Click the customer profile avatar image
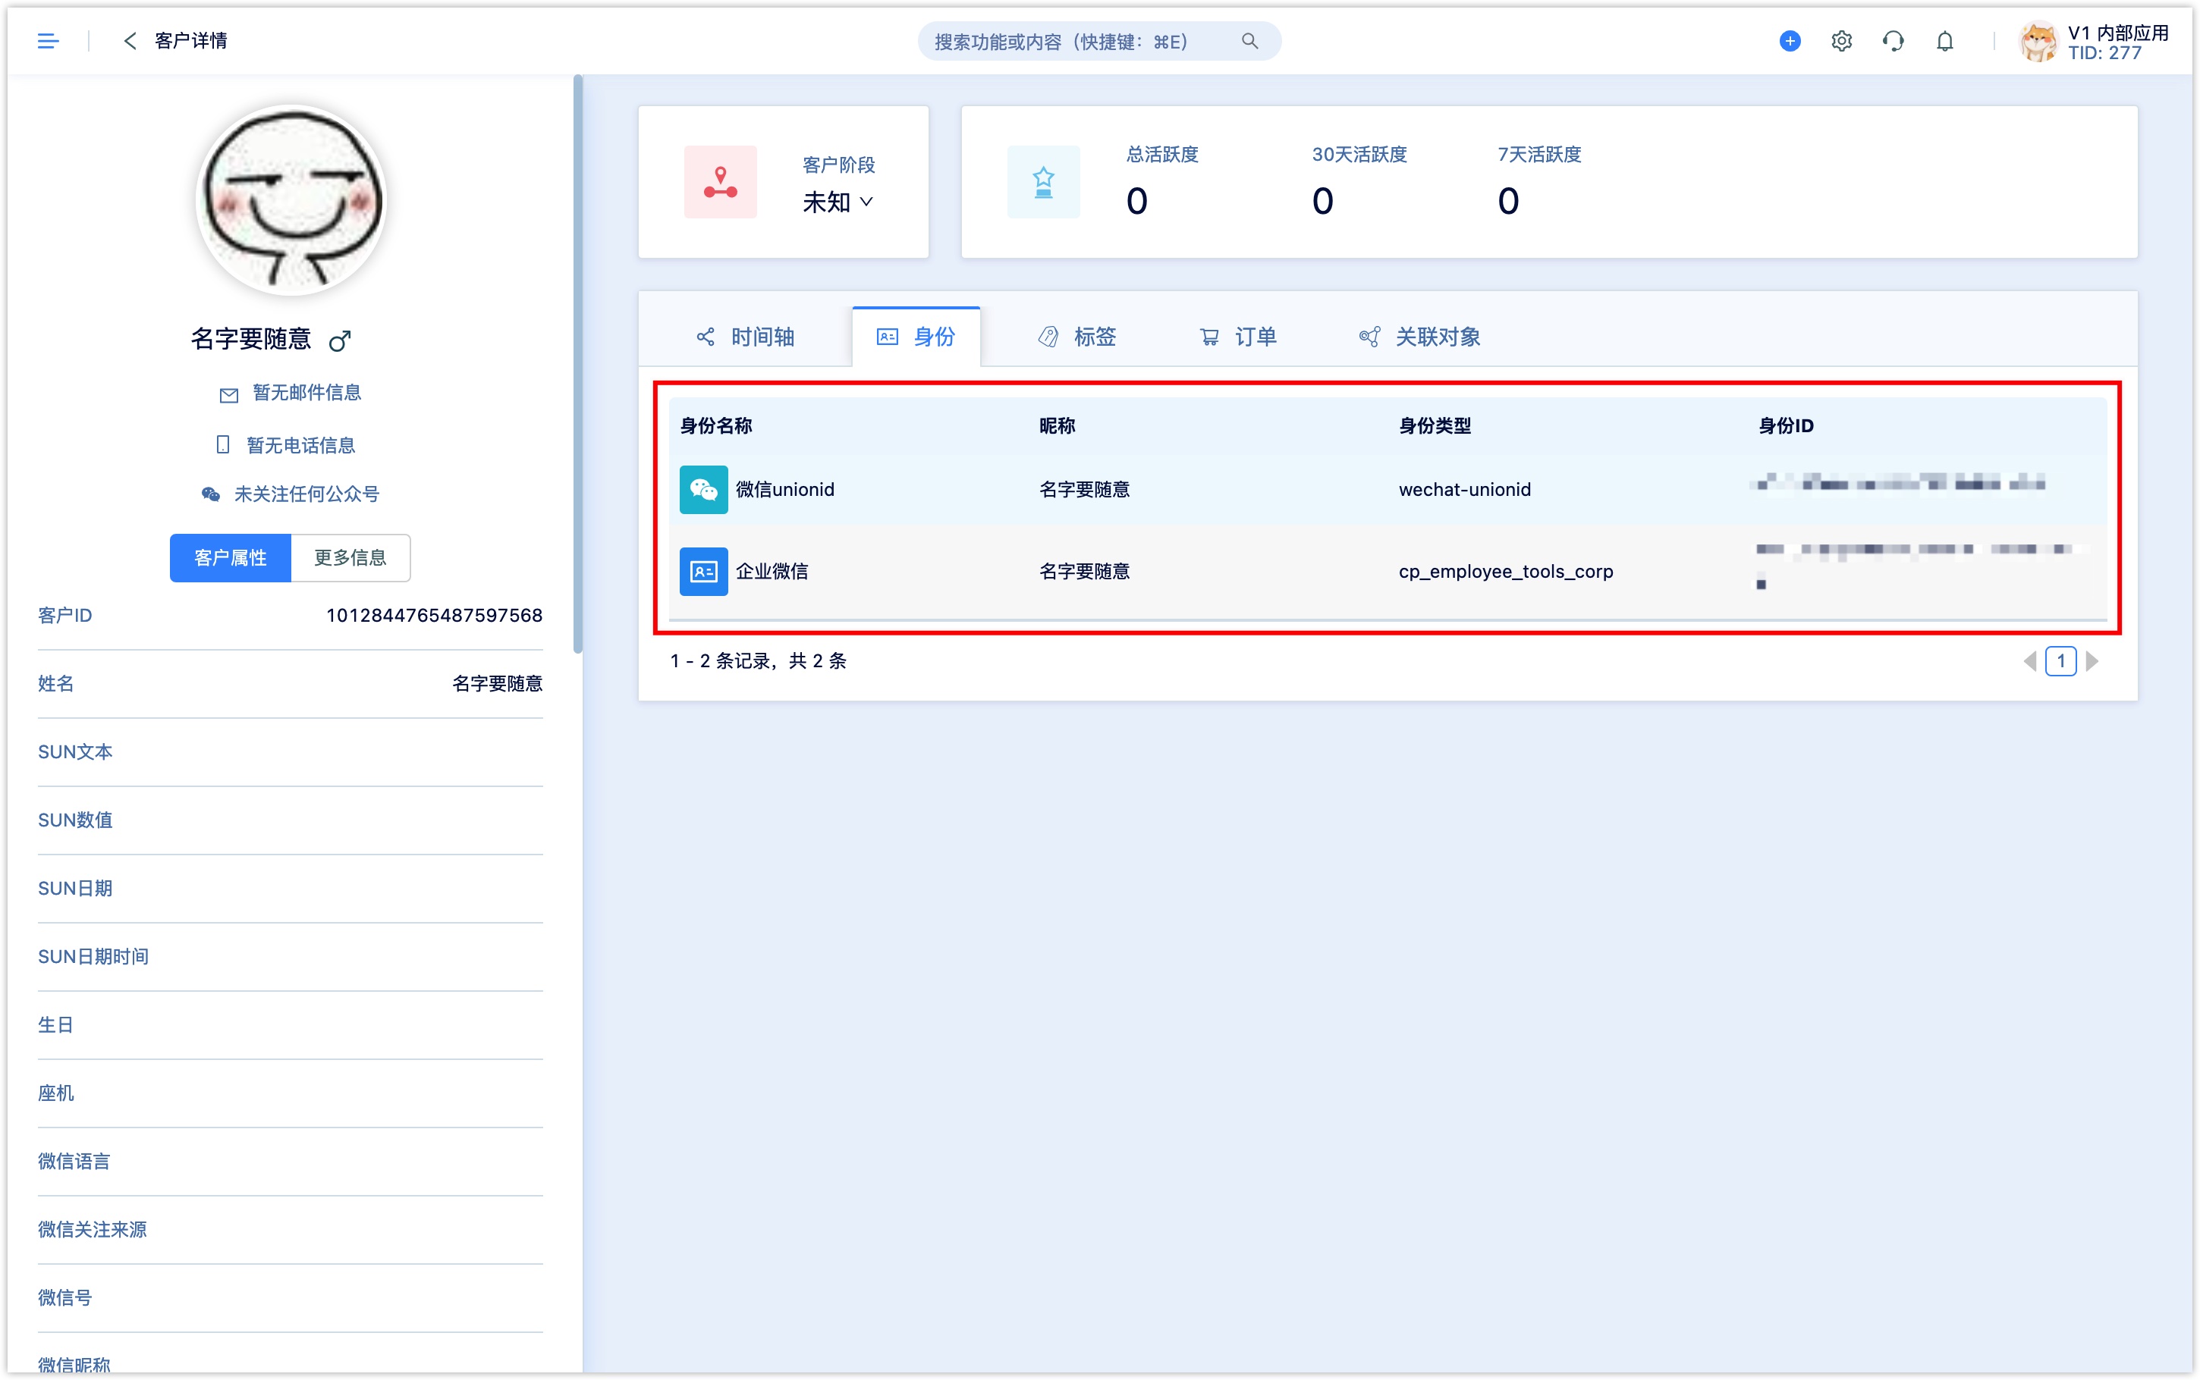2200x1380 pixels. click(x=291, y=200)
